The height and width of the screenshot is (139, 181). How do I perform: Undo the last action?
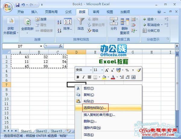23,5
